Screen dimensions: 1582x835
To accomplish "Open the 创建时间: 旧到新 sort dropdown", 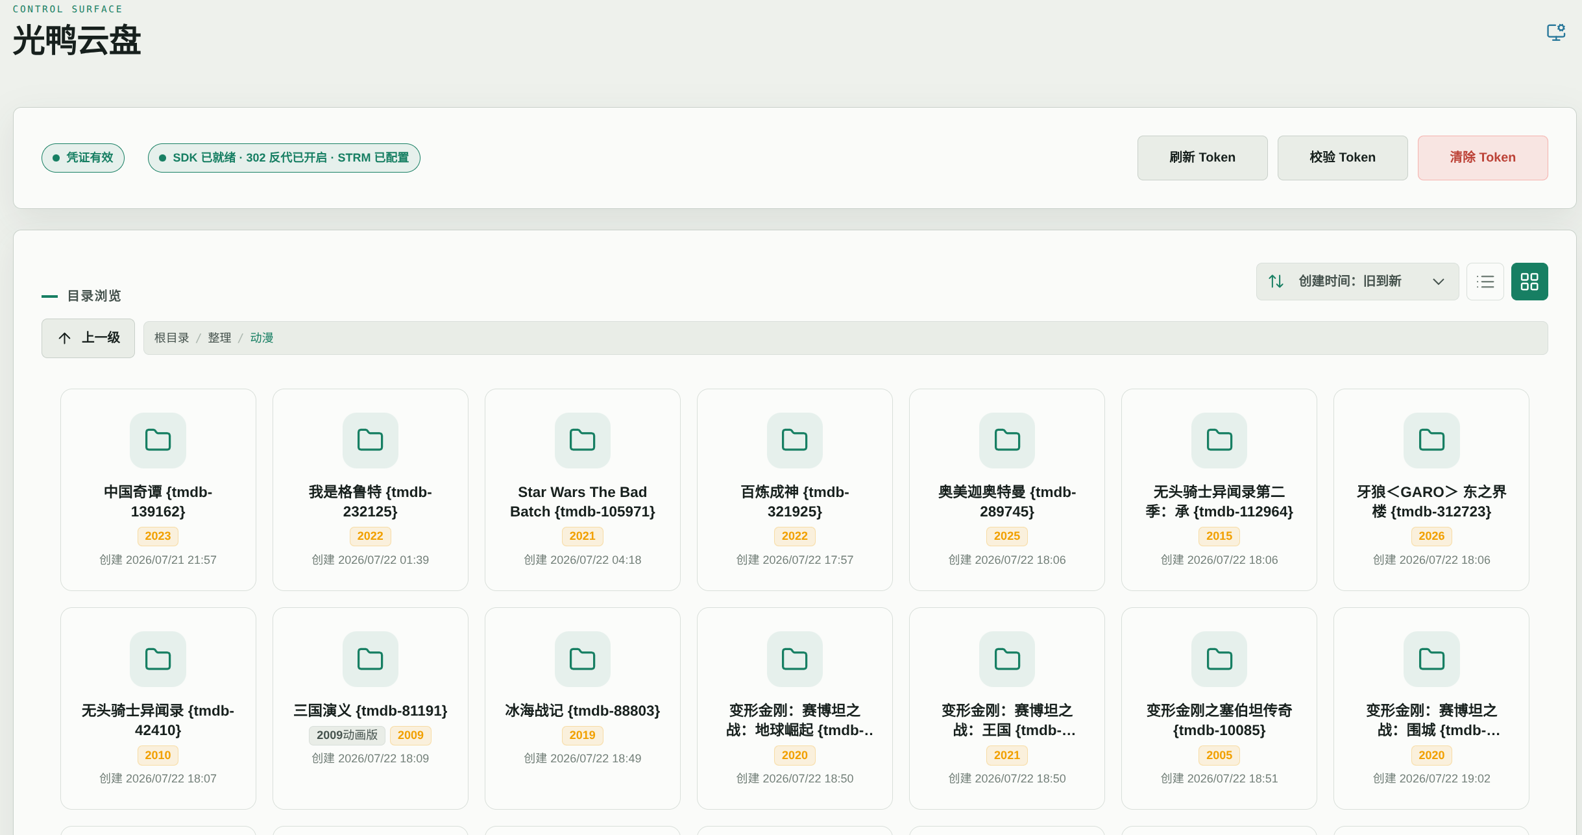I will pos(1357,282).
